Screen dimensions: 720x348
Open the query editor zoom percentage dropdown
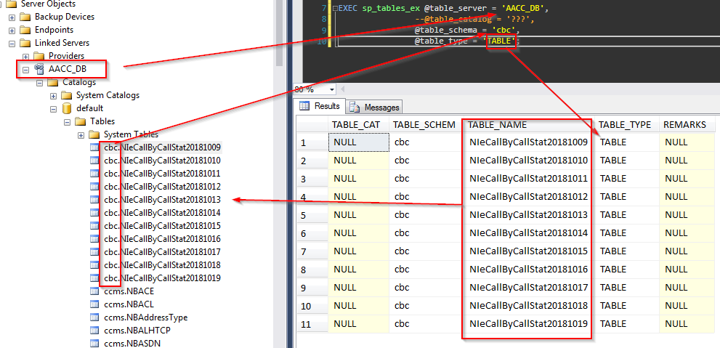coord(332,89)
